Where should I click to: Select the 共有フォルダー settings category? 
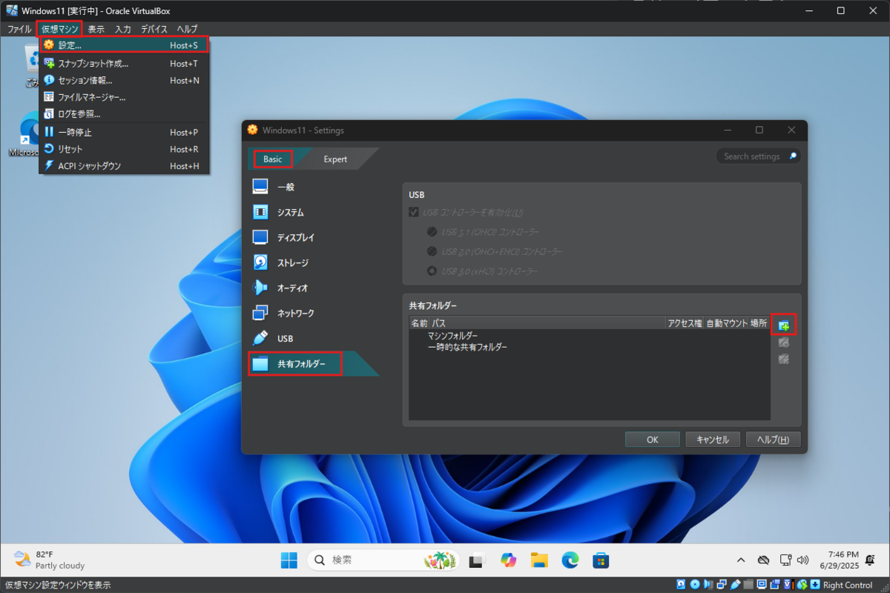pyautogui.click(x=313, y=363)
